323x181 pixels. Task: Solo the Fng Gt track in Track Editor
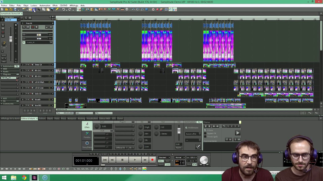coord(3,25)
